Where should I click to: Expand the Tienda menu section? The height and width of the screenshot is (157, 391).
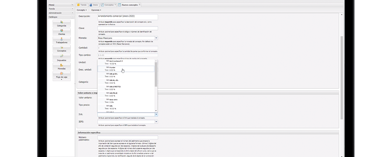[73, 9]
